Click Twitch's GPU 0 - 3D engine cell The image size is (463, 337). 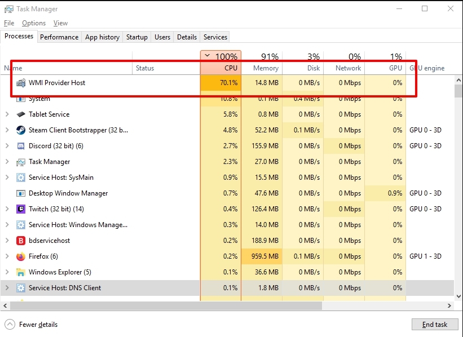tap(426, 209)
